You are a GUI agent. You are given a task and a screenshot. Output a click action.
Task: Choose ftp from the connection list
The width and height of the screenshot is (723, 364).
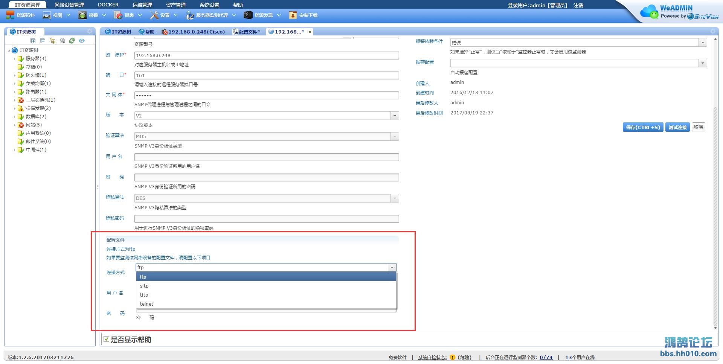266,277
